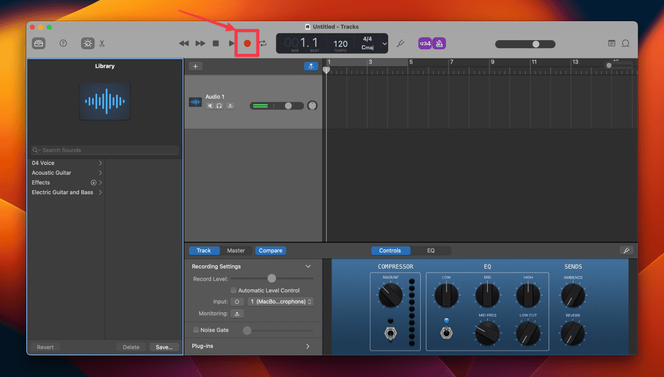Toggle the metronome icon

(x=438, y=43)
